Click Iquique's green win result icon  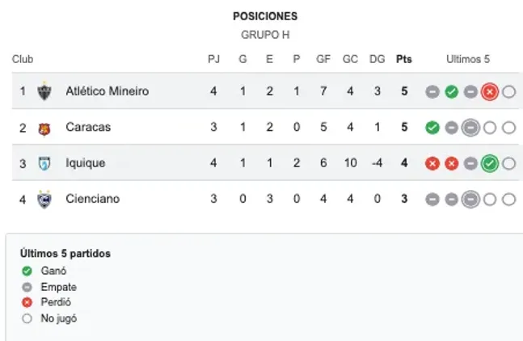489,163
